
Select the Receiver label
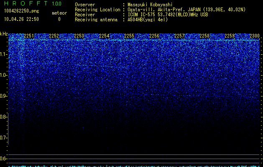tap(85, 15)
